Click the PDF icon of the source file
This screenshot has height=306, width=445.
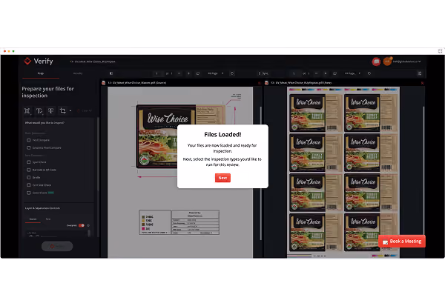tap(104, 83)
